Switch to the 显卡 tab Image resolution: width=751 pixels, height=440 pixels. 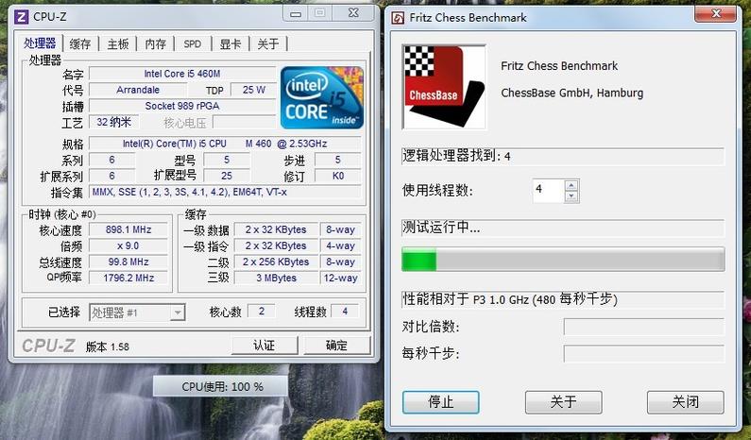click(230, 44)
